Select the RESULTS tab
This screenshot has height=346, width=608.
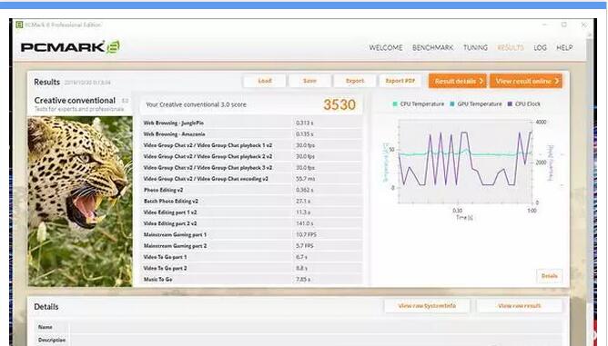(x=511, y=47)
